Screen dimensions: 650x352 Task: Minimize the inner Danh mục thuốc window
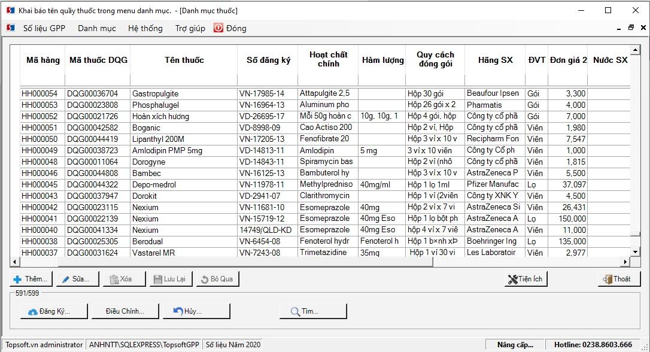[619, 28]
